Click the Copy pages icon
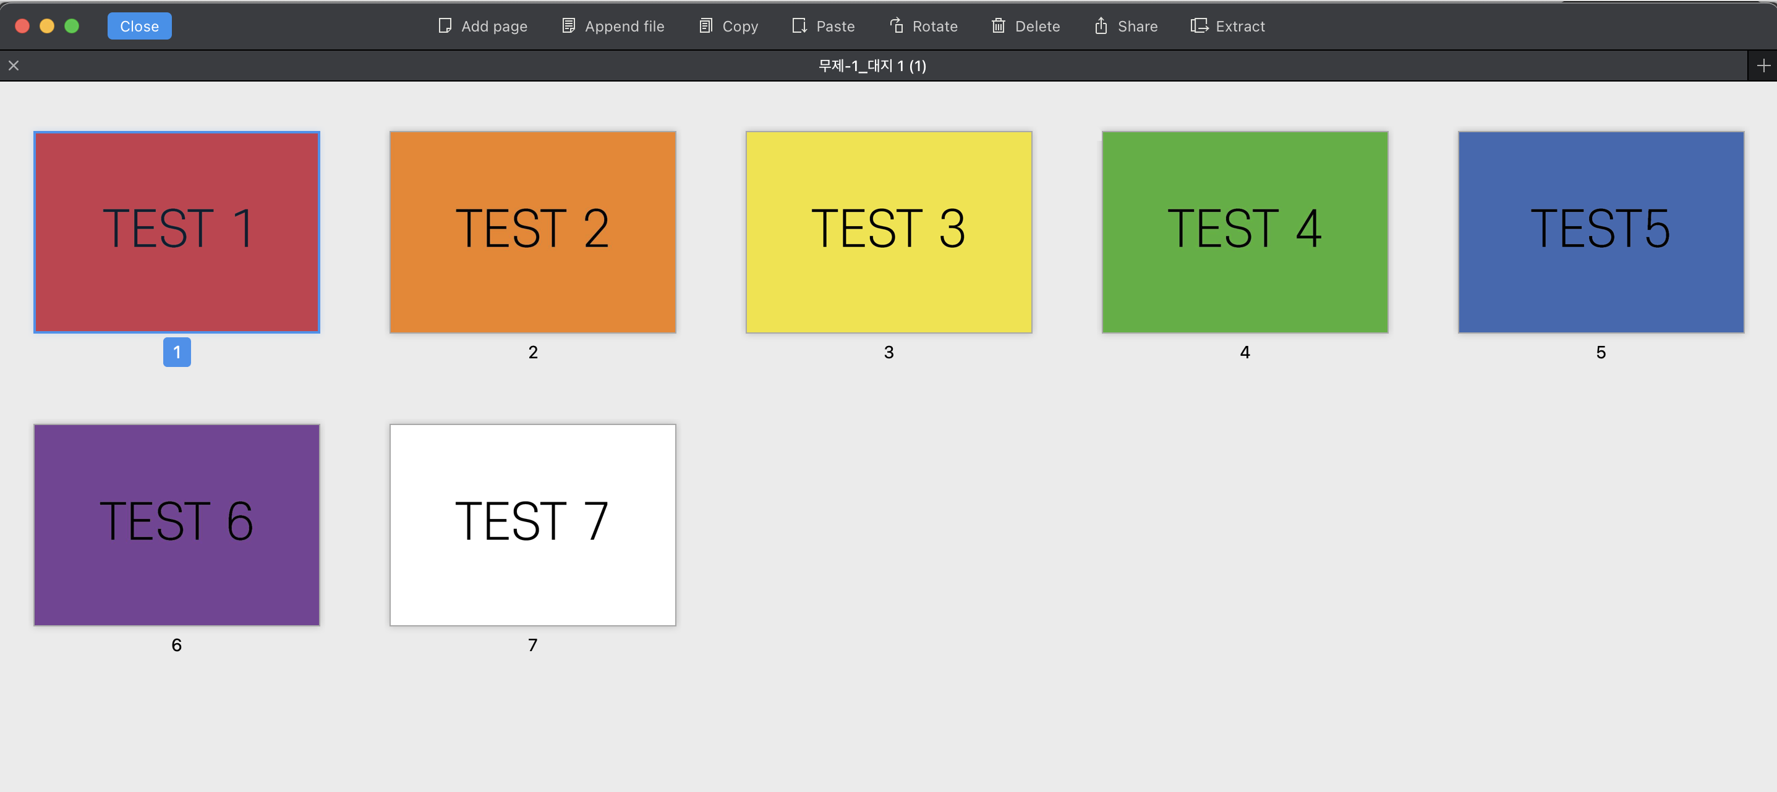 pos(705,26)
